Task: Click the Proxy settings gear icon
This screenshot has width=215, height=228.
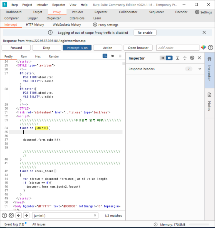Action: (95, 25)
